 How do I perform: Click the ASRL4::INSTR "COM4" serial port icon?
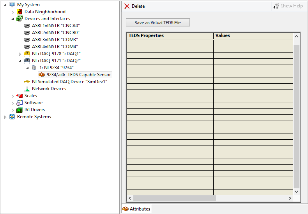pos(27,47)
